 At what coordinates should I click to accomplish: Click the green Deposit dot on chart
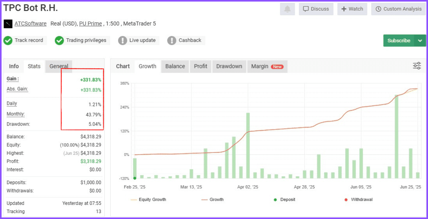point(135,178)
